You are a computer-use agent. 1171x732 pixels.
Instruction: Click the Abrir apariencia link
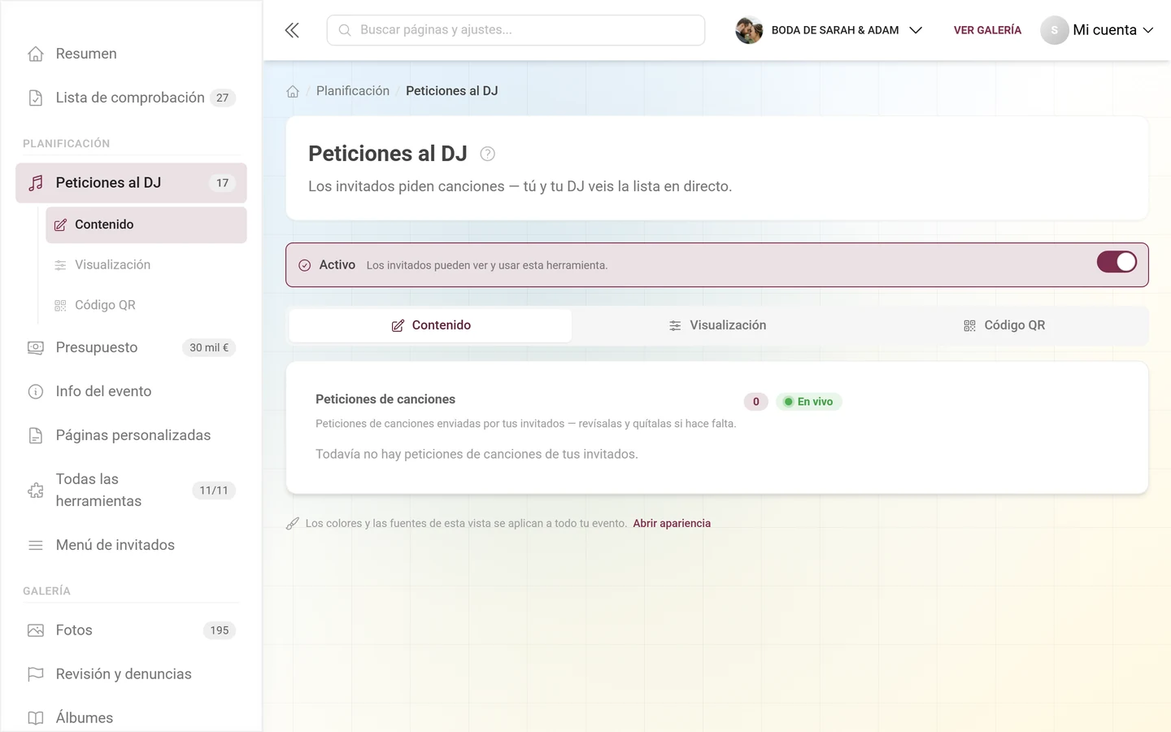672,524
